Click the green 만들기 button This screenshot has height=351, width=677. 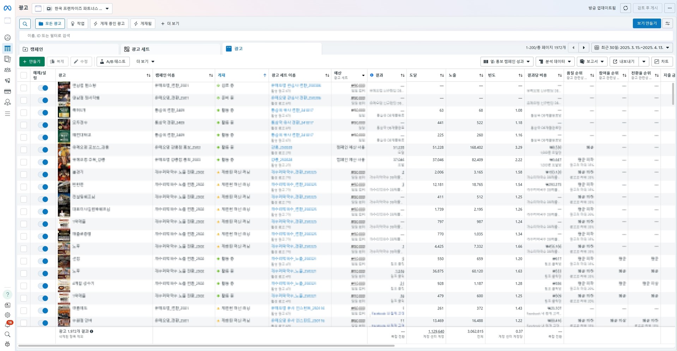[x=32, y=61]
